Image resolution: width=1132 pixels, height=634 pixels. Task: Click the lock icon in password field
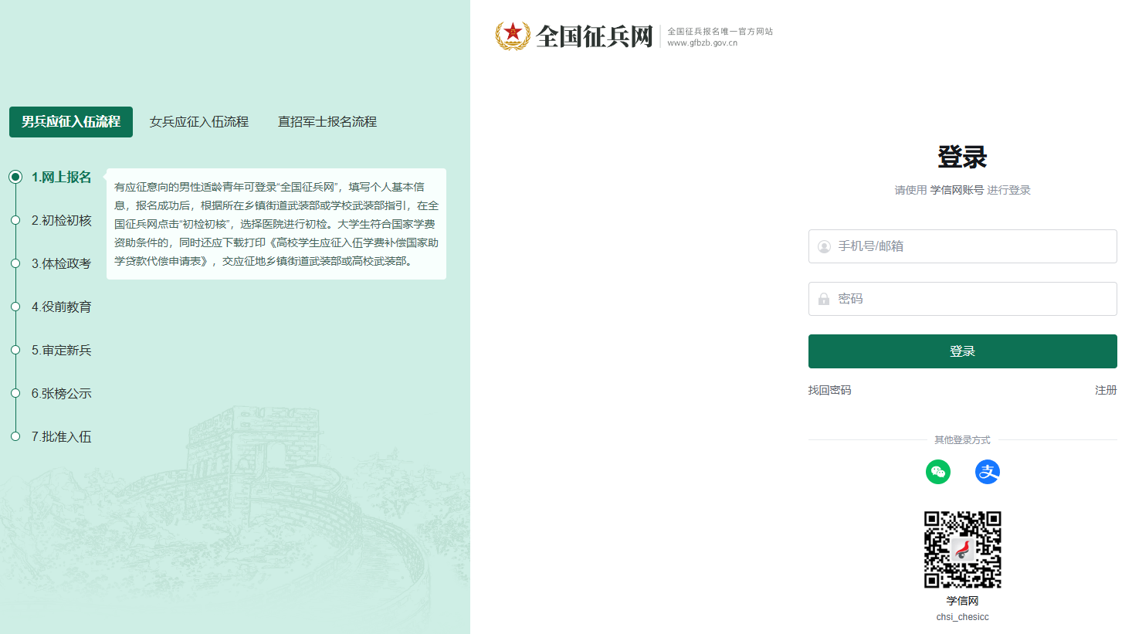point(824,299)
